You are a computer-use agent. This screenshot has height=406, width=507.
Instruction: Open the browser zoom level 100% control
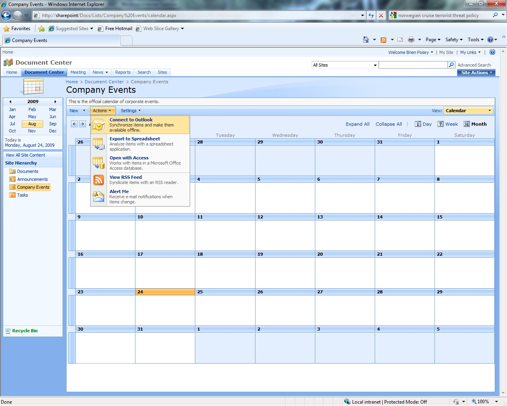pos(484,402)
